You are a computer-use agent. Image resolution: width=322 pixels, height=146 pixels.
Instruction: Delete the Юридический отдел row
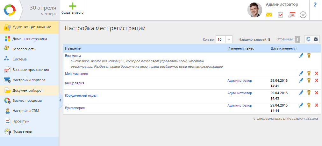click(317, 93)
